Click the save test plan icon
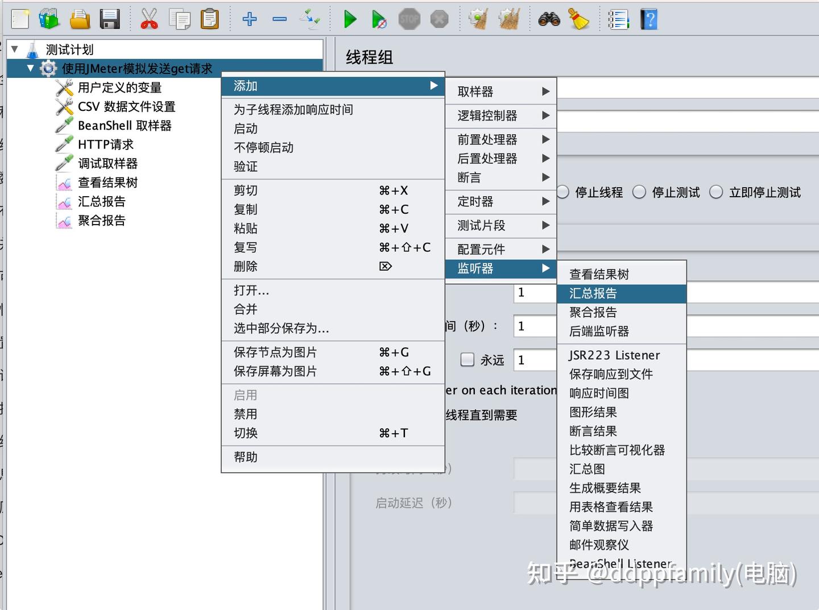 pyautogui.click(x=110, y=19)
